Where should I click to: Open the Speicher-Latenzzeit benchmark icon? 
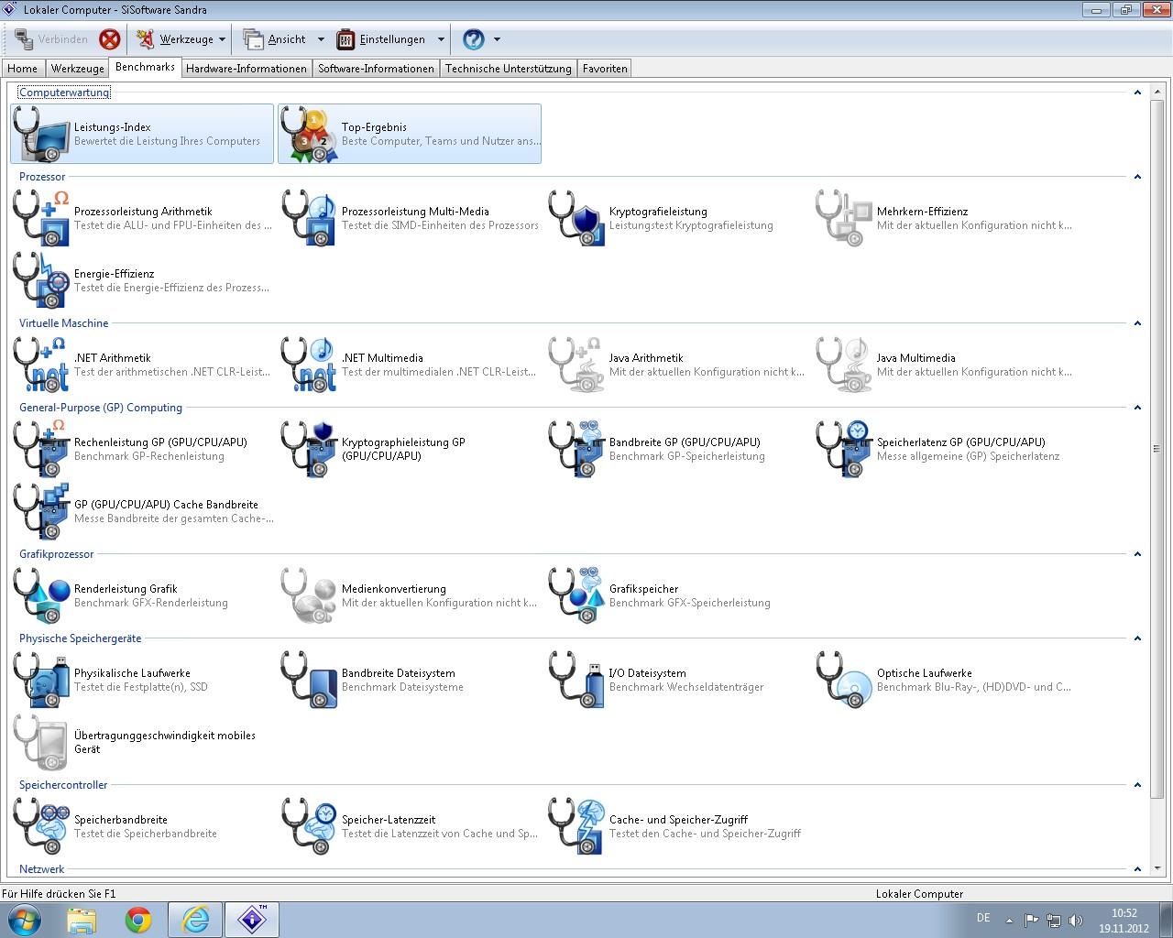[310, 826]
